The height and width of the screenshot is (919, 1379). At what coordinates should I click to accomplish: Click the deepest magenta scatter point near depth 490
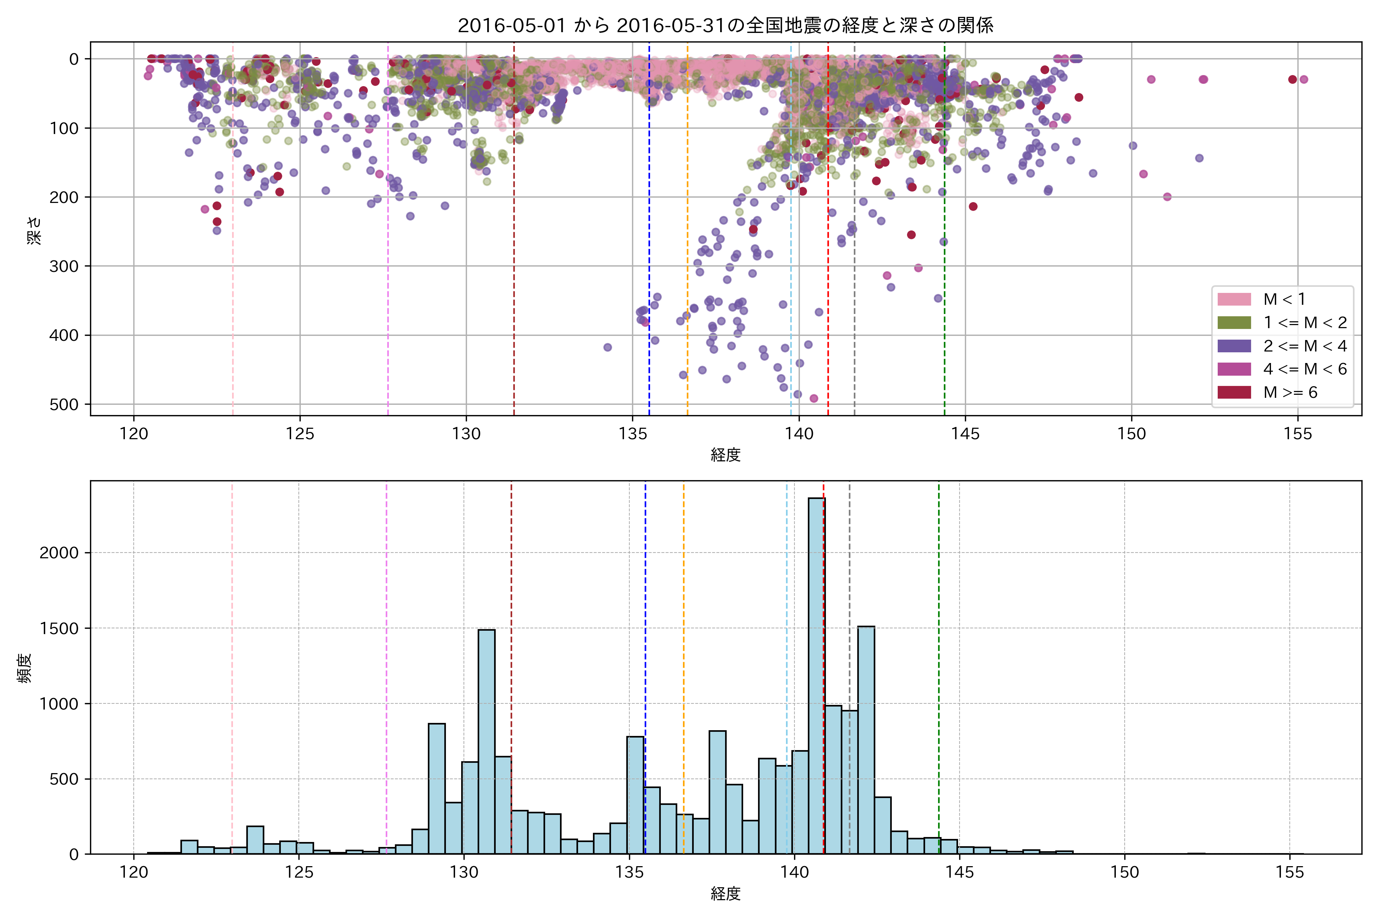[x=814, y=399]
